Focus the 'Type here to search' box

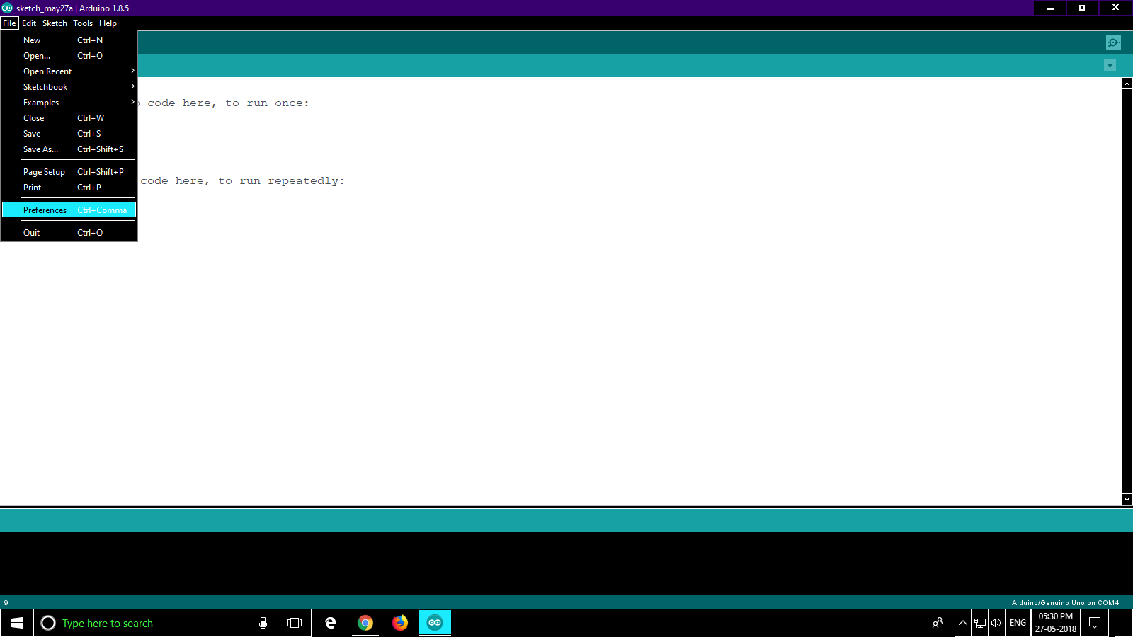(156, 623)
